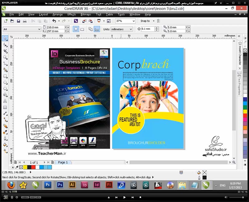Click the KMPlayer next track button
The height and width of the screenshot is (202, 249).
133,197
